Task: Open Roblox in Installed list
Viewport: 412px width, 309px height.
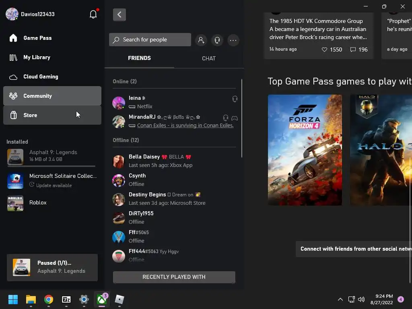Action: [x=52, y=203]
